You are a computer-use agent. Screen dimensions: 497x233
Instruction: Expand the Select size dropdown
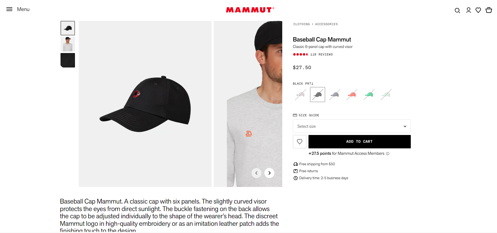pos(352,126)
